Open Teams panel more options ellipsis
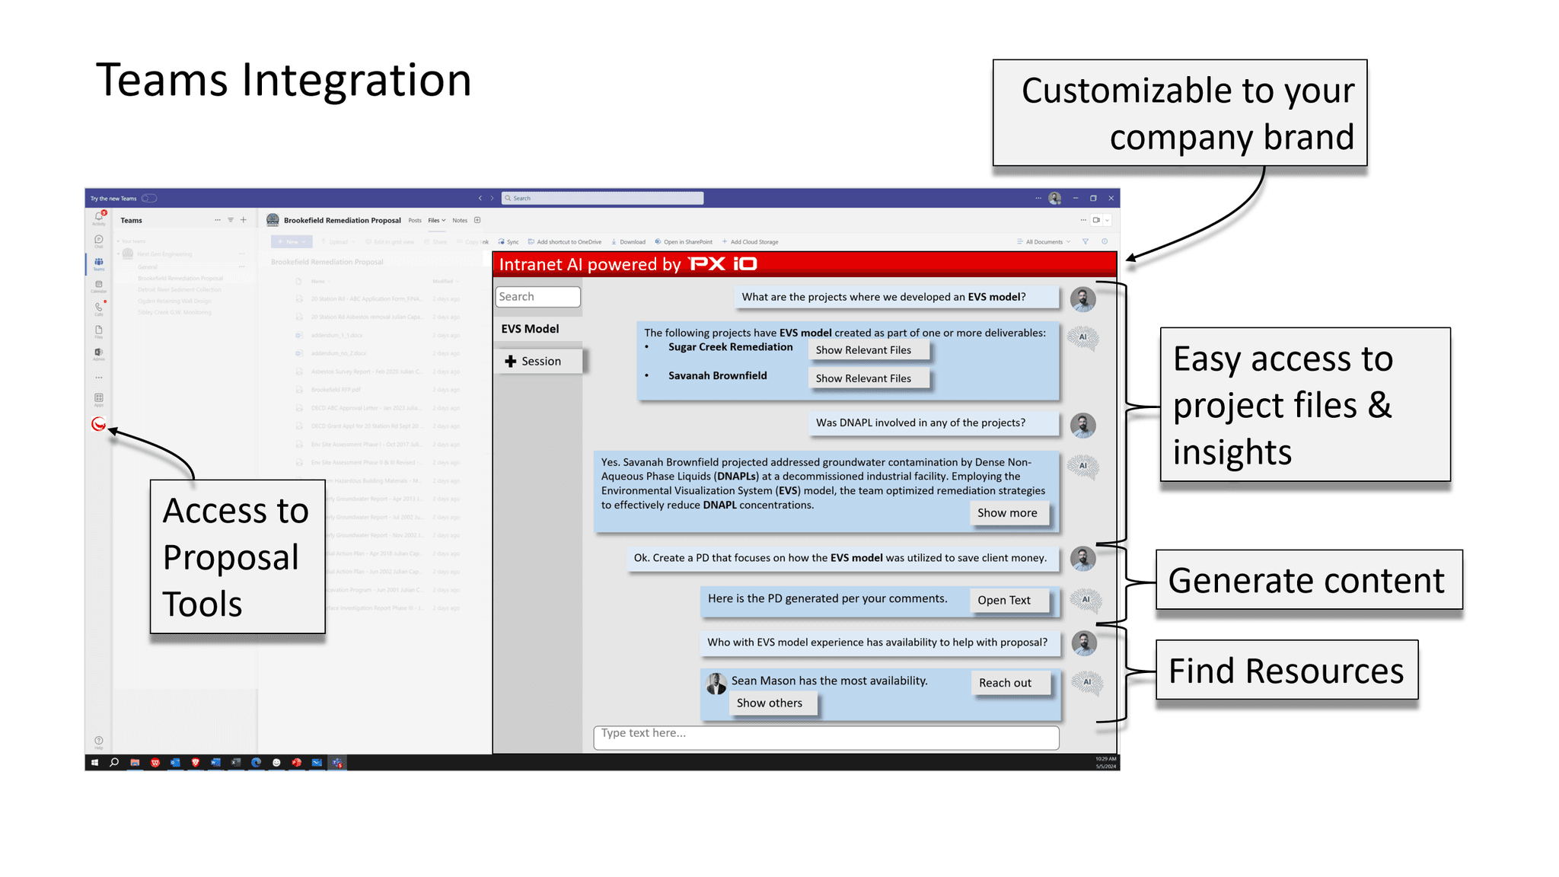 pos(218,220)
